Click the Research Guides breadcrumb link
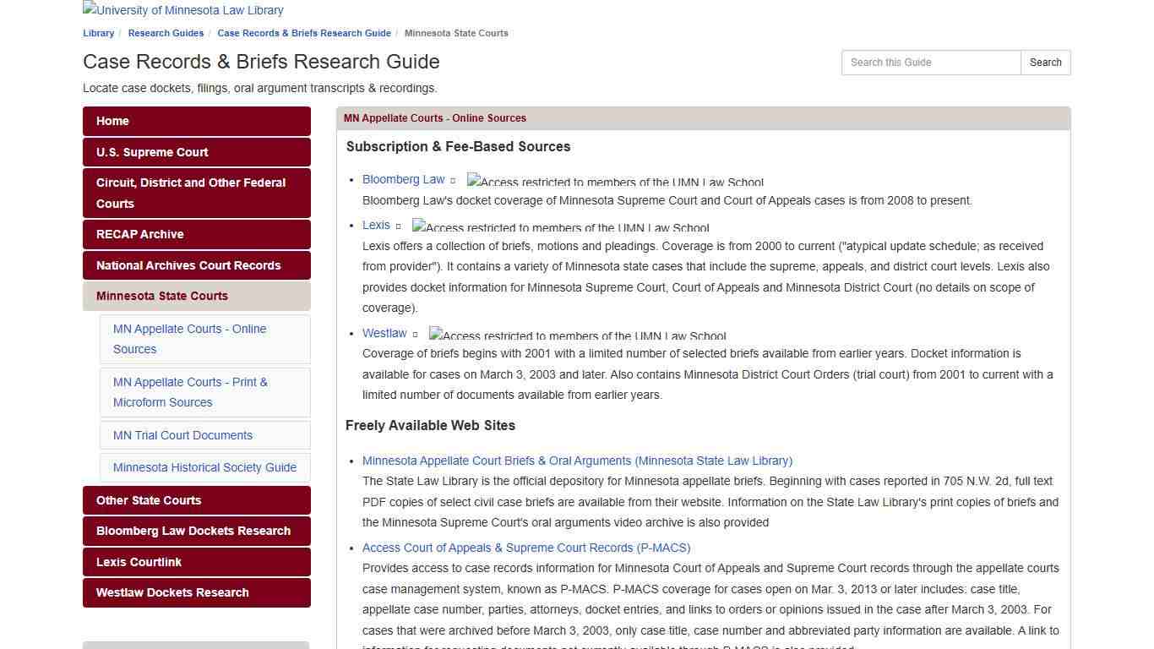The image size is (1154, 649). (x=166, y=33)
